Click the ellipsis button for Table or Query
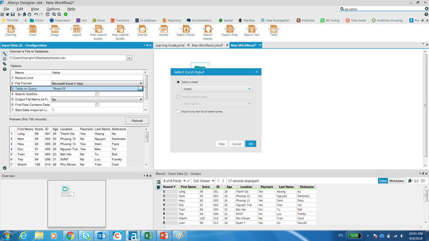Image resolution: width=429 pixels, height=241 pixels. (140, 89)
